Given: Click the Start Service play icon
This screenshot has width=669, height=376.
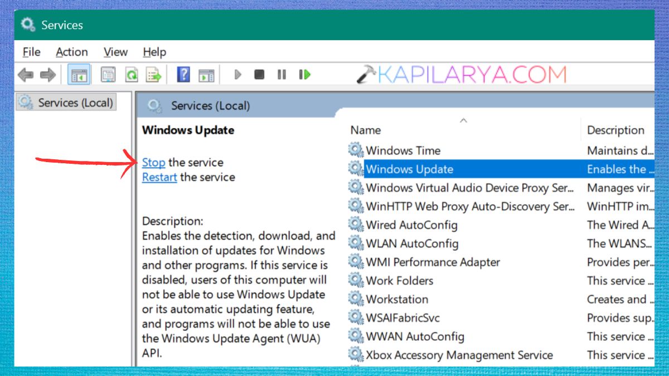Looking at the screenshot, I should pos(238,74).
